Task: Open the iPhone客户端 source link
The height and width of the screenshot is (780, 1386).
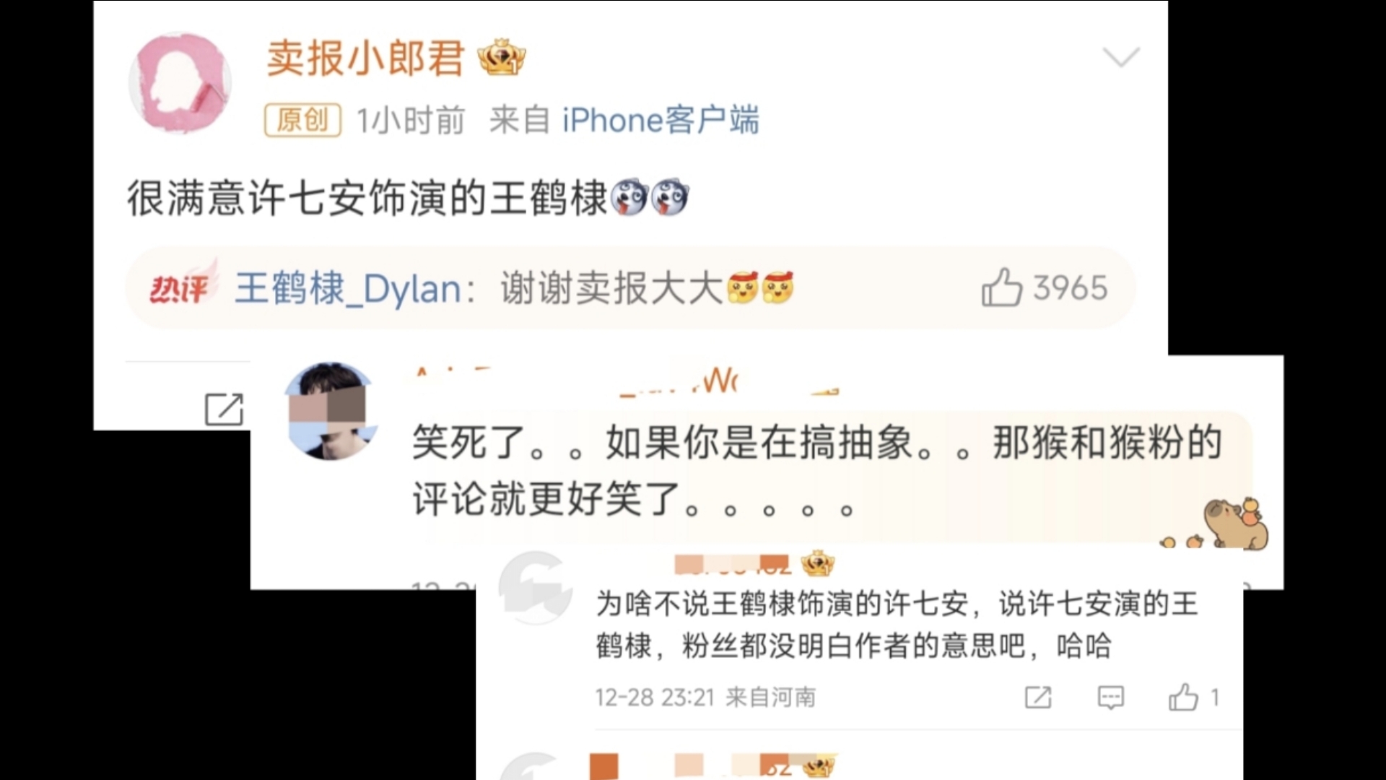Action: pyautogui.click(x=661, y=120)
